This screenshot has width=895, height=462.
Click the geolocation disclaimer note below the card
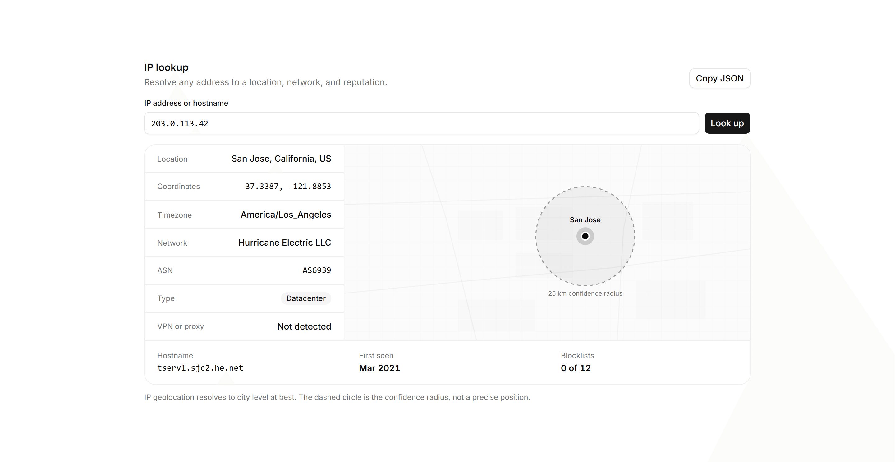[337, 397]
